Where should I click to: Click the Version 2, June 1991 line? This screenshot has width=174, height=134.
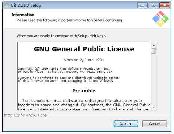pyautogui.click(x=84, y=60)
